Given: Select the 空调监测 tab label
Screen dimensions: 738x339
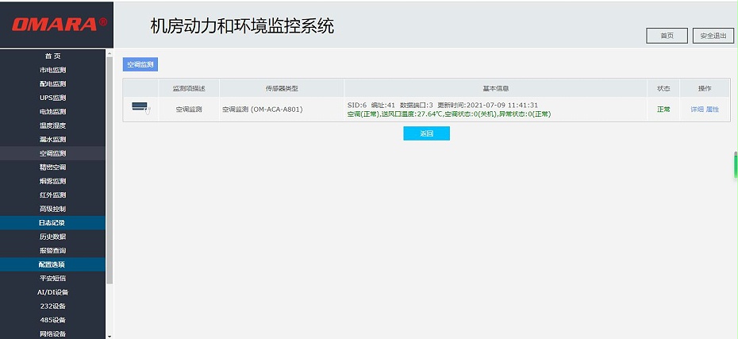Looking at the screenshot, I should pyautogui.click(x=140, y=64).
